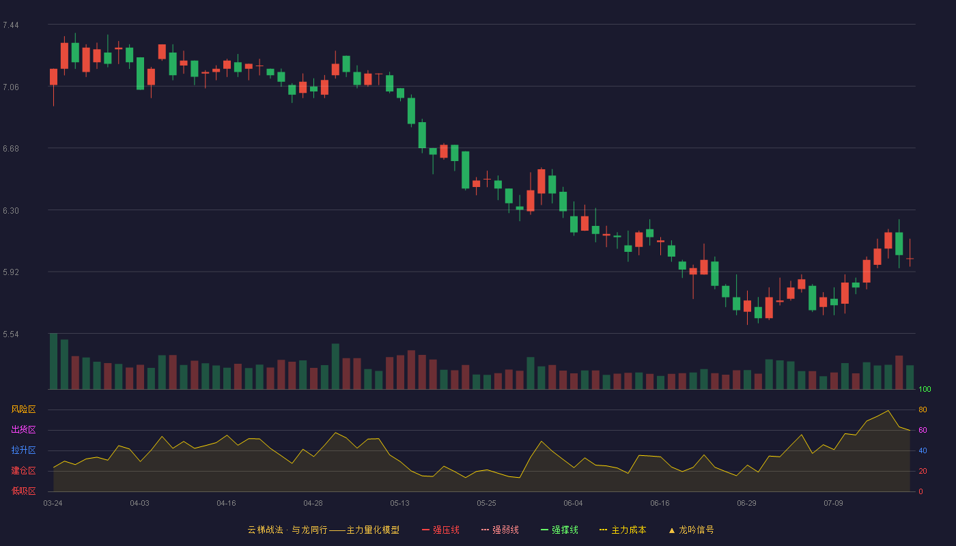Viewport: 956px width, 546px height.
Task: Click the 06-29 date label
Action: (747, 503)
